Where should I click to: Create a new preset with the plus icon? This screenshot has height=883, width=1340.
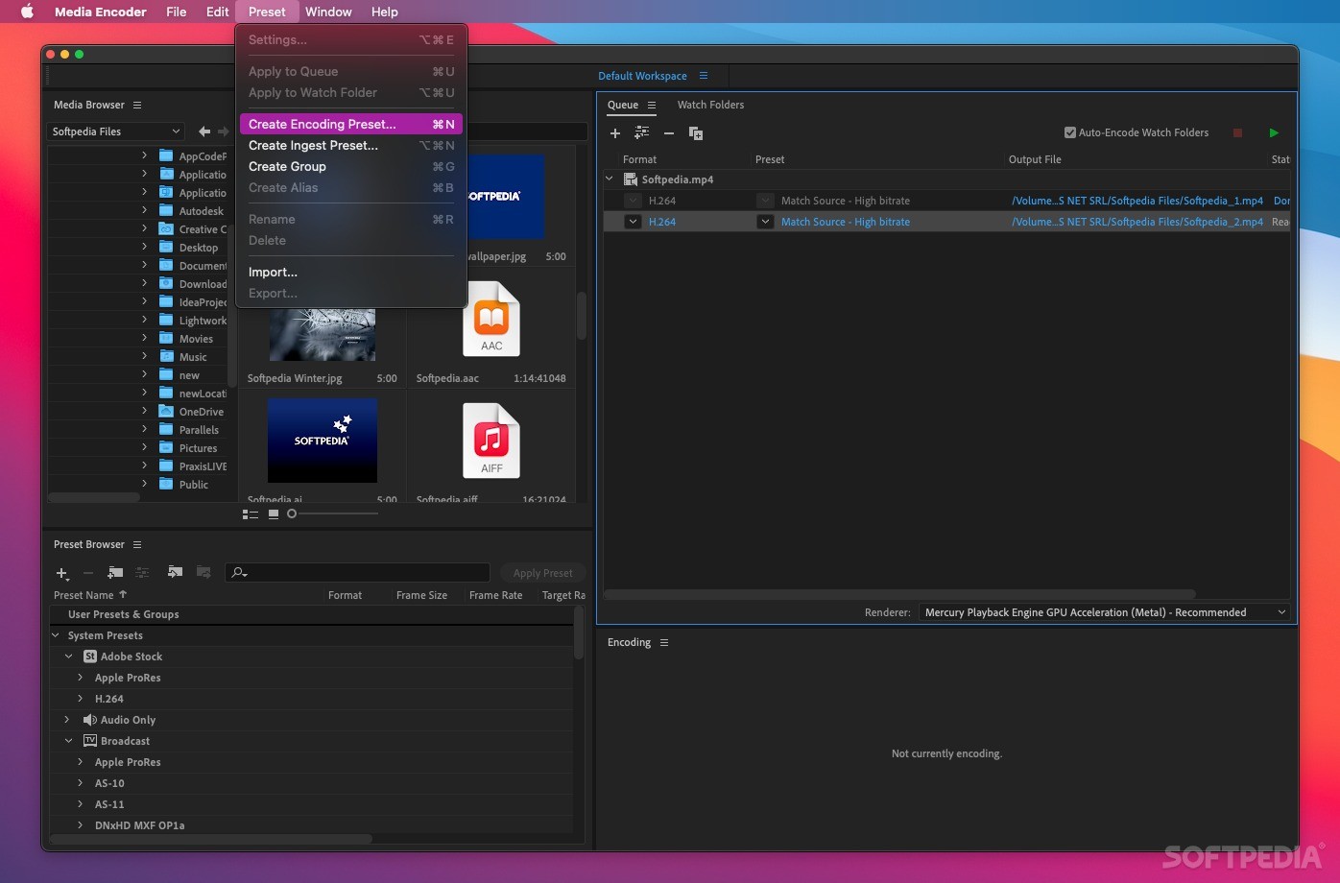pos(60,573)
